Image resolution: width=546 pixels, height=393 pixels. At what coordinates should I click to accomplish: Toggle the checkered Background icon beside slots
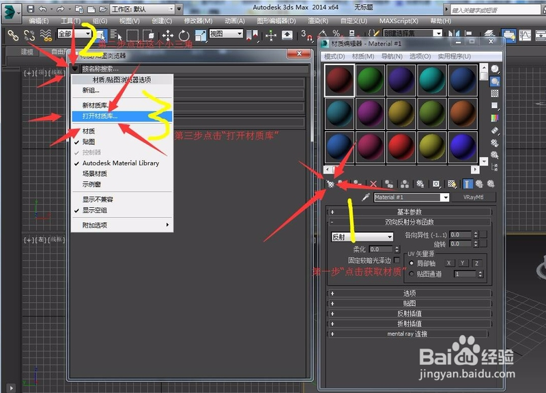click(495, 94)
